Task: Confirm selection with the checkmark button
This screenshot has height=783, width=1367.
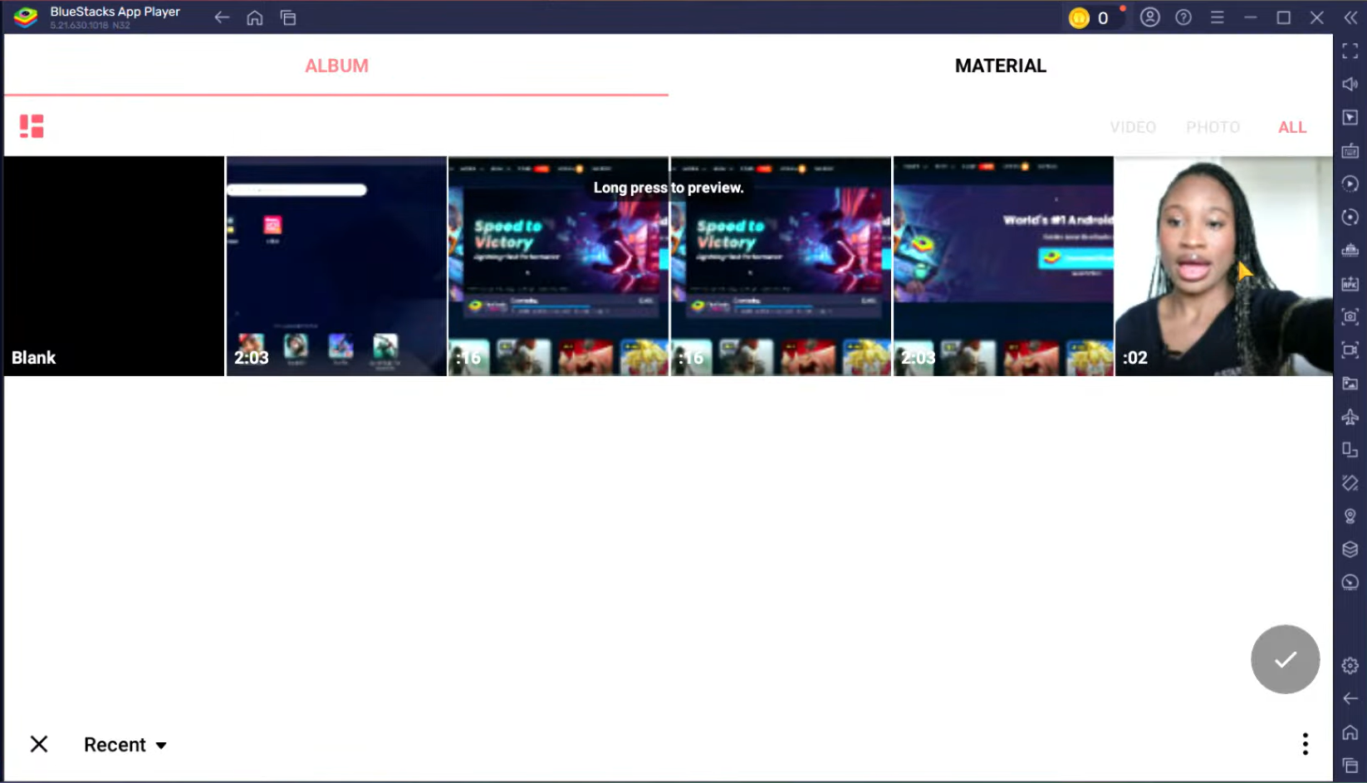Action: pos(1285,659)
